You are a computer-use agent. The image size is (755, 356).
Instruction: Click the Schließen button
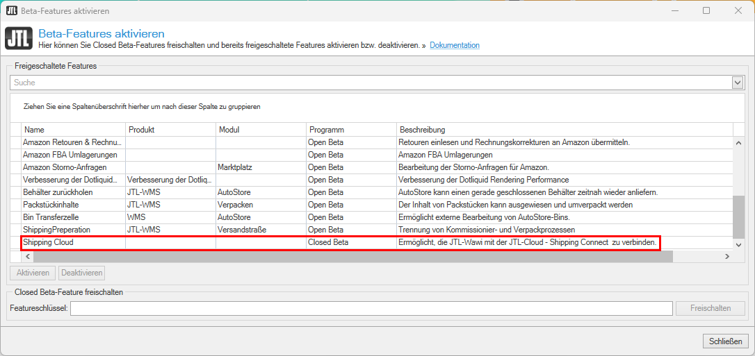point(726,341)
